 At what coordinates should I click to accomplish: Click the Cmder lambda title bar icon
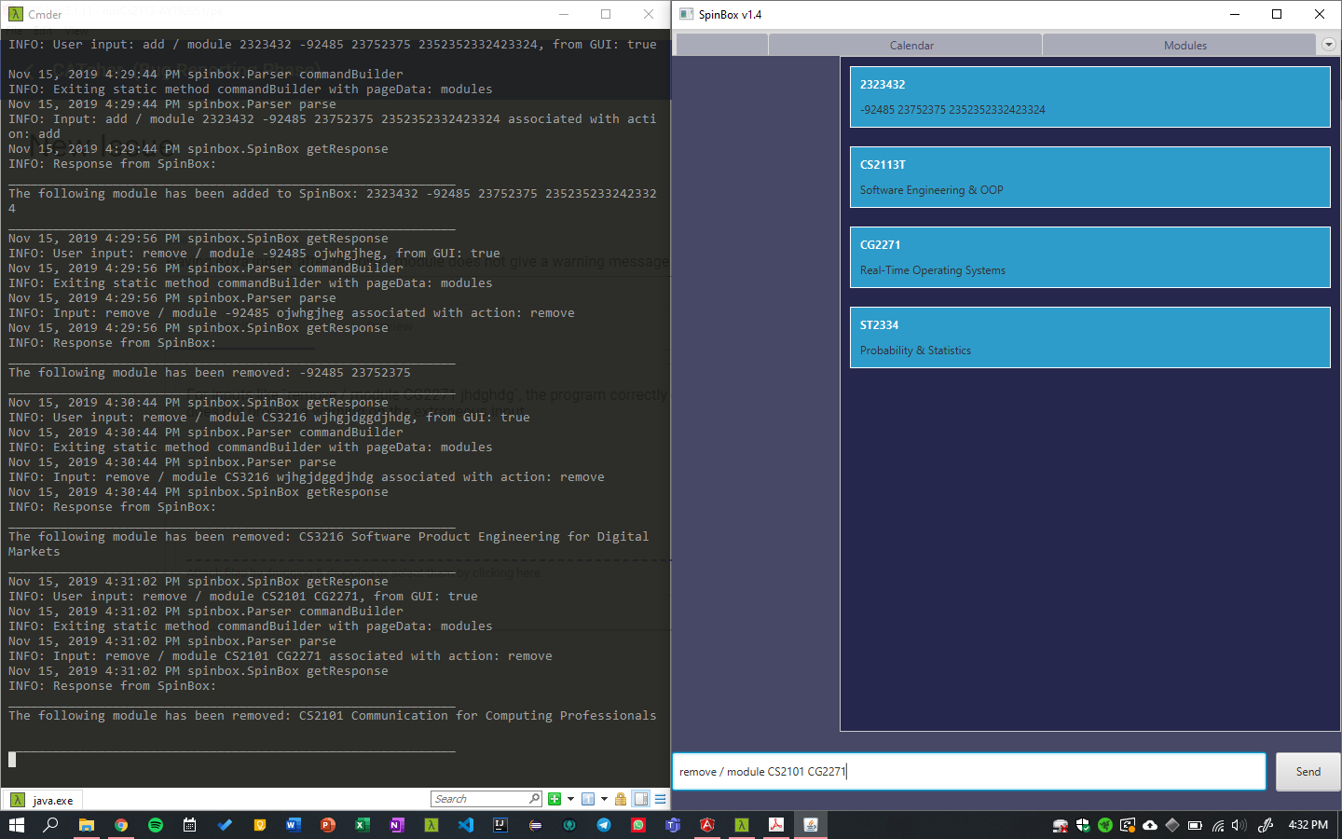(16, 14)
